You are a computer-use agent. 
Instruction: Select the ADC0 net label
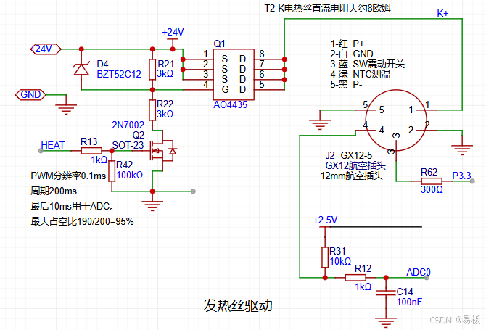coord(419,272)
